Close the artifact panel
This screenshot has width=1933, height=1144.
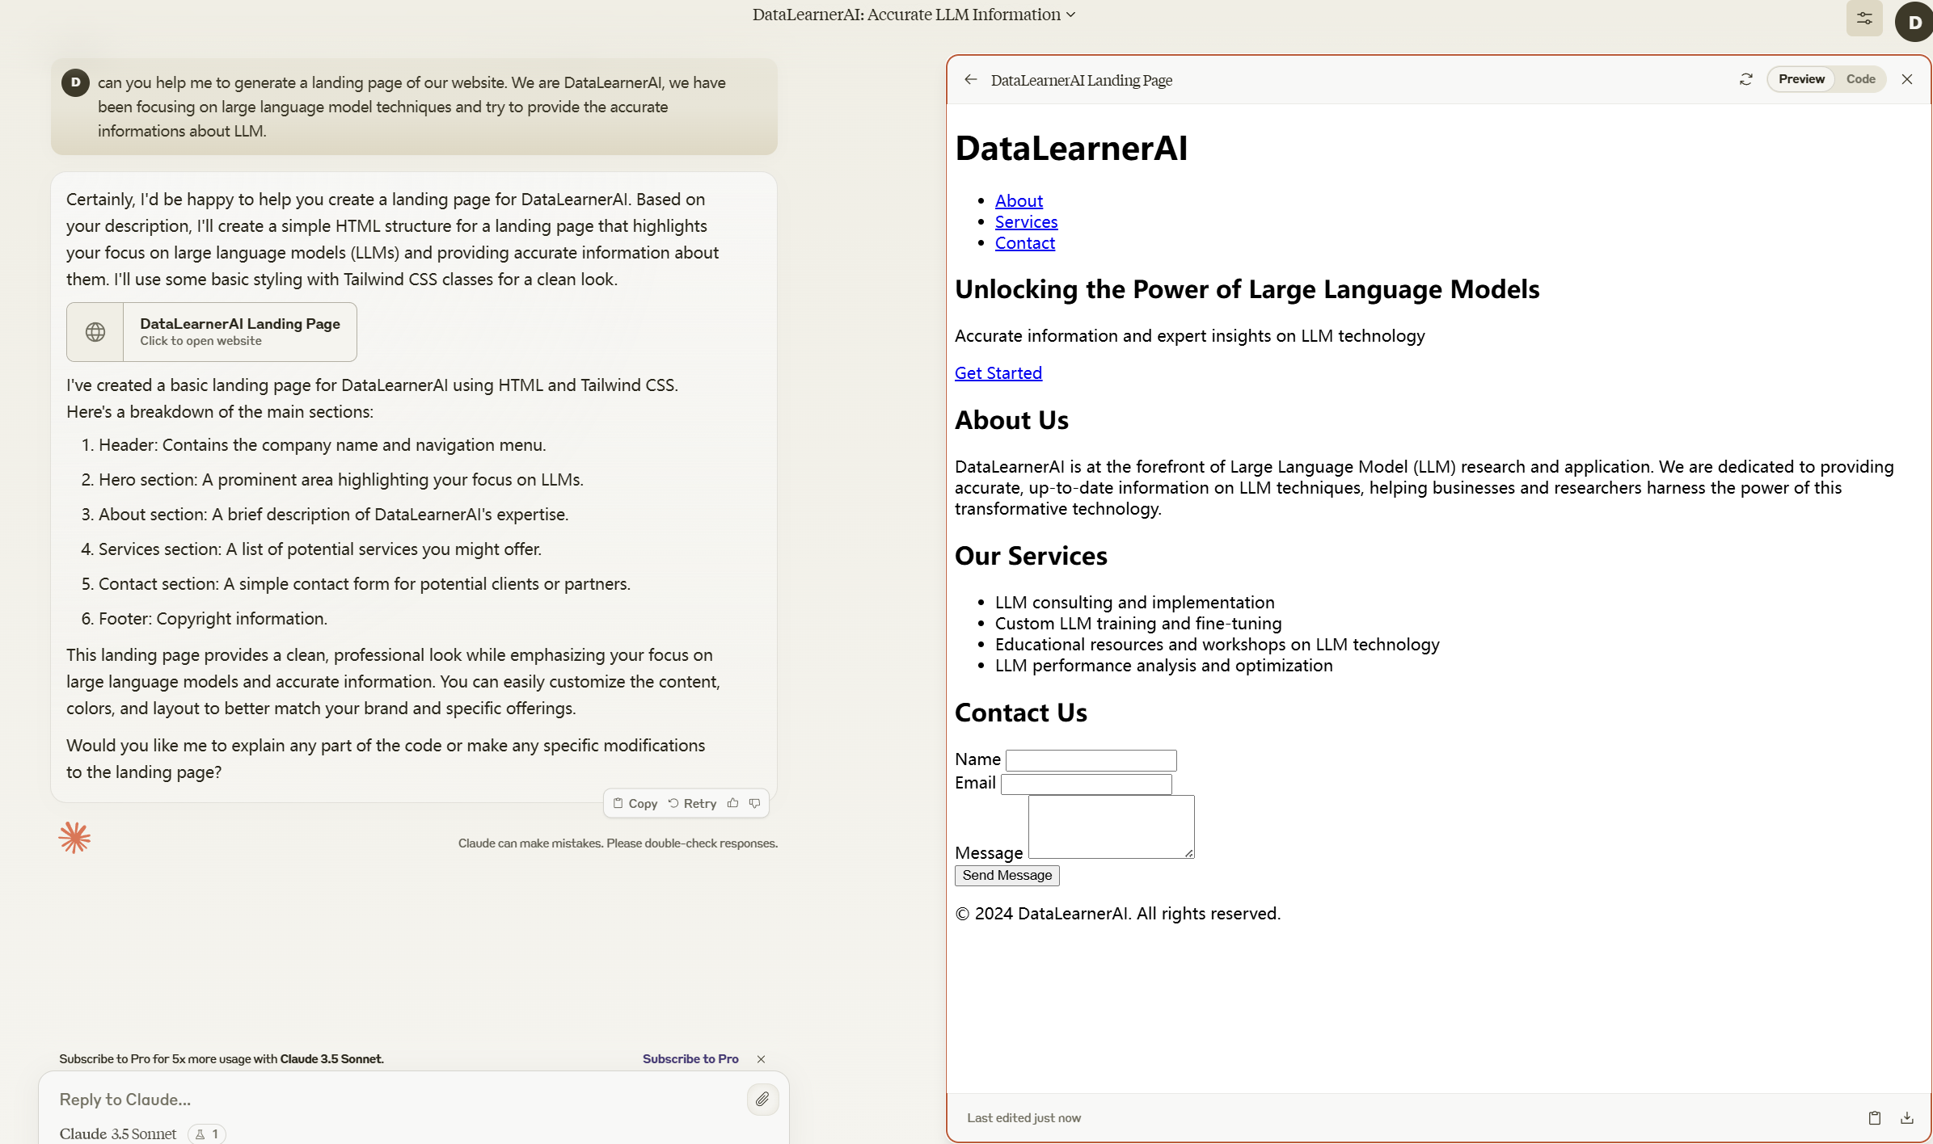(x=1907, y=79)
